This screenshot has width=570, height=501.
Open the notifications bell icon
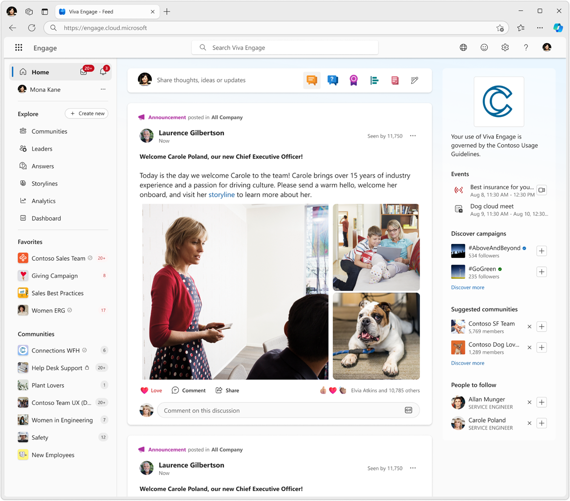click(x=103, y=72)
